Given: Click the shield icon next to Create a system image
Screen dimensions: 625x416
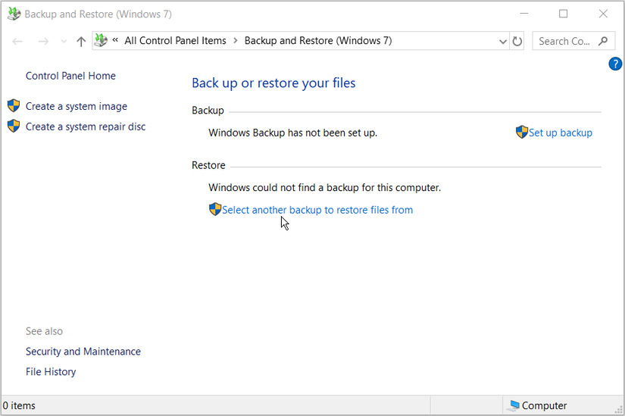Looking at the screenshot, I should (x=14, y=105).
